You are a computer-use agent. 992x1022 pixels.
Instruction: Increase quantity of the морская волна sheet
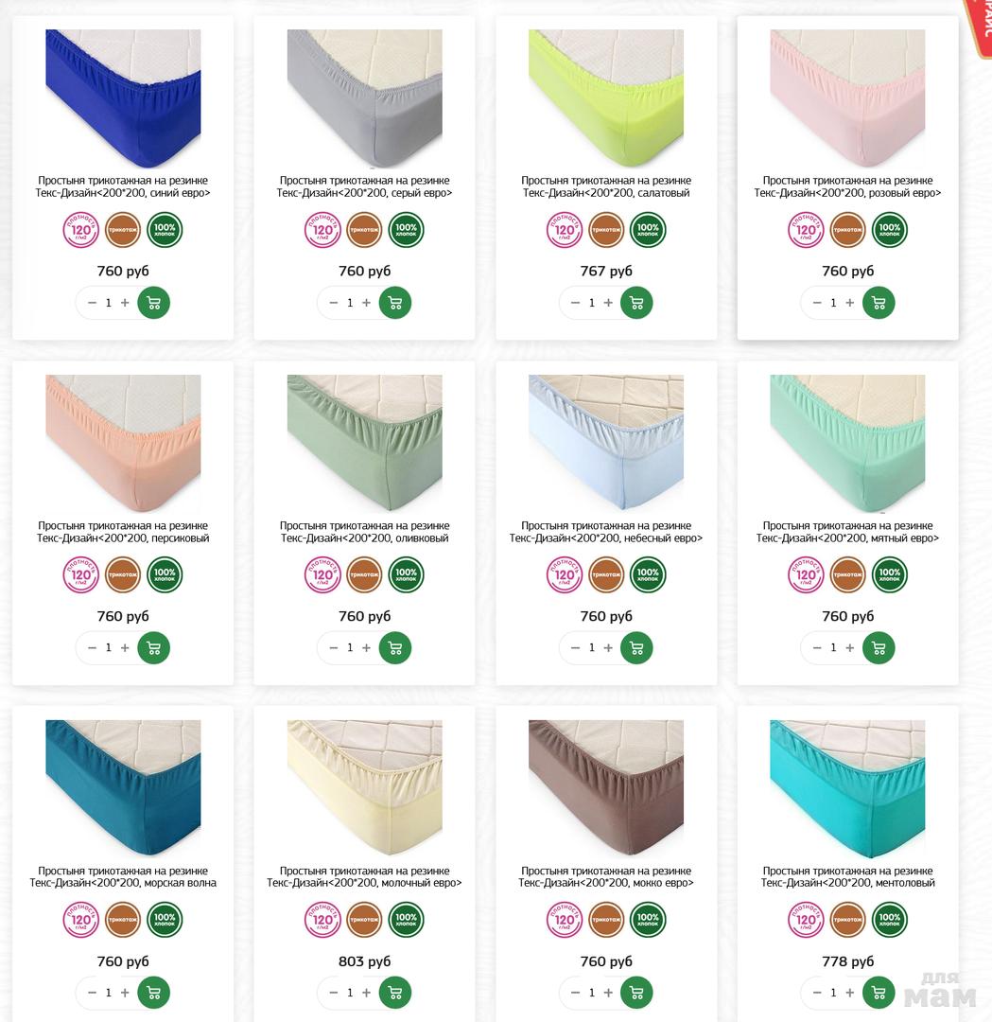[x=125, y=993]
